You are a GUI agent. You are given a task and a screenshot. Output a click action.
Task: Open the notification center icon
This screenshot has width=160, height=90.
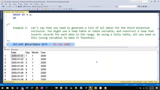[157, 88]
